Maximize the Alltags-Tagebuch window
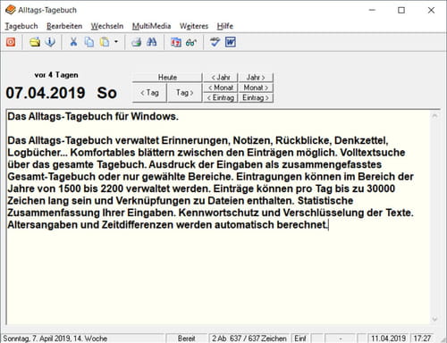The height and width of the screenshot is (343, 447). click(x=401, y=10)
